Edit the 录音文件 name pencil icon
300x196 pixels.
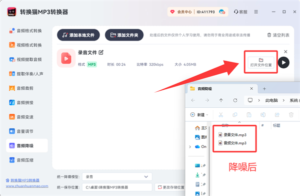click(x=101, y=52)
